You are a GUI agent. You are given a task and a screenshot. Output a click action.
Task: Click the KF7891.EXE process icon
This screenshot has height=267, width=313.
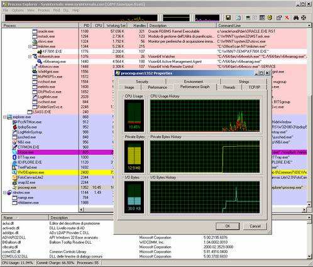(x=40, y=52)
